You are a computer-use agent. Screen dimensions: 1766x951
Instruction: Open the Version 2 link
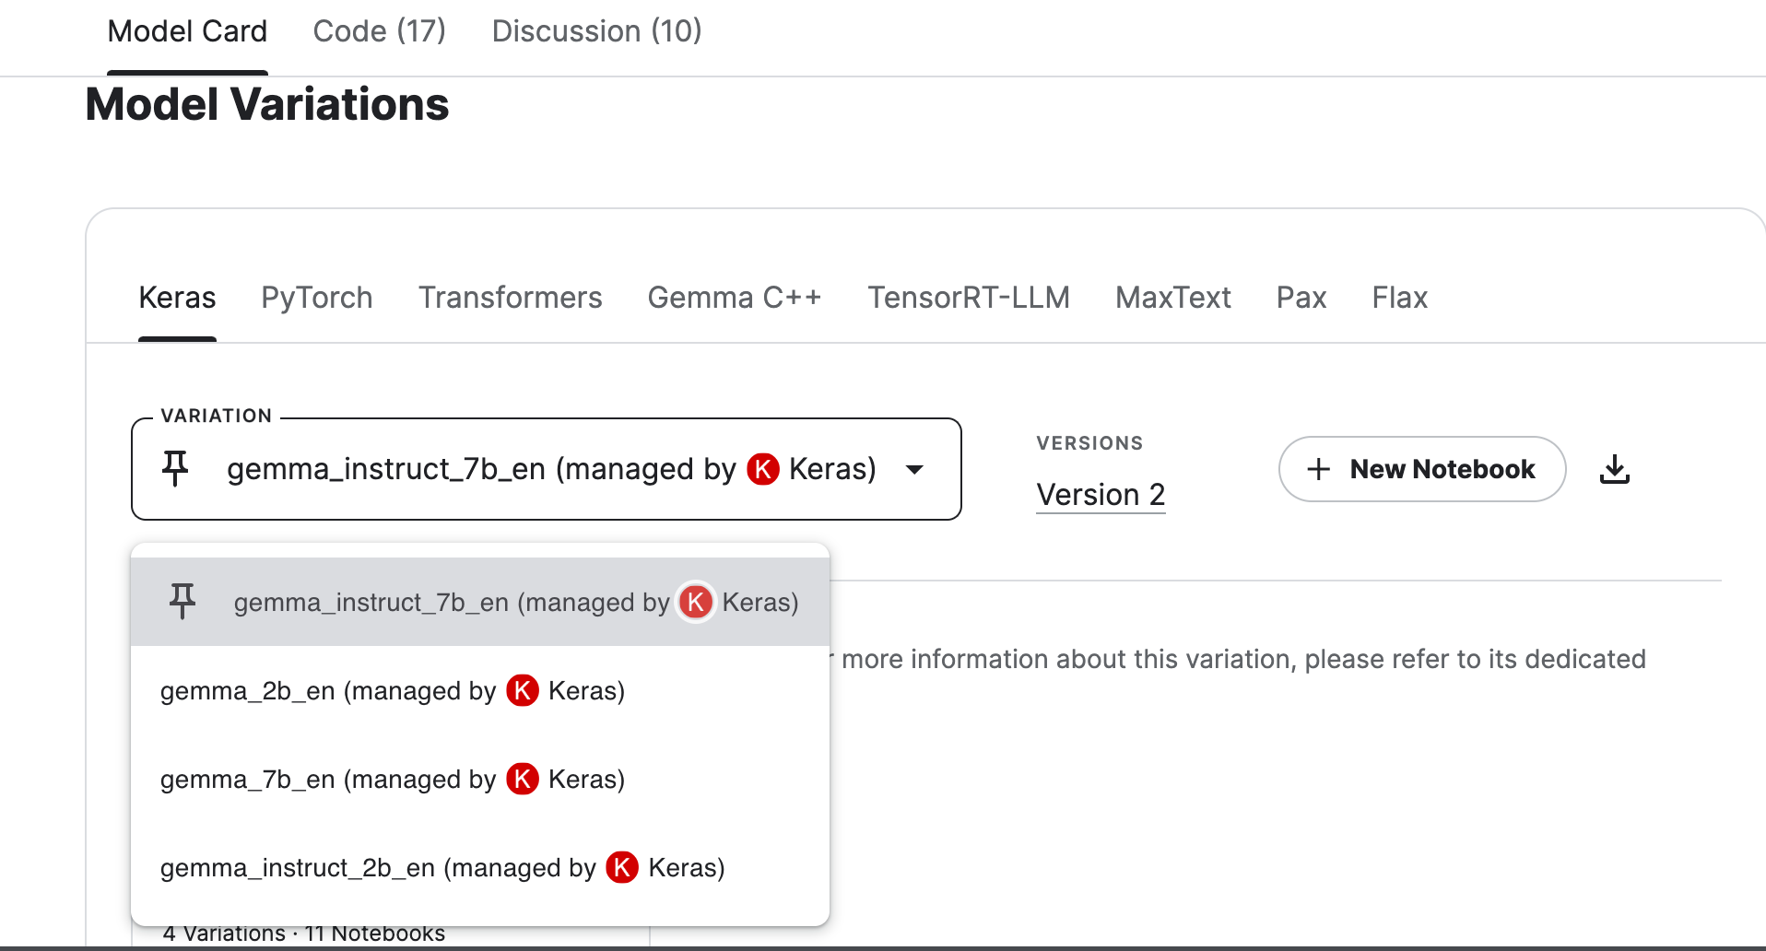click(x=1101, y=495)
